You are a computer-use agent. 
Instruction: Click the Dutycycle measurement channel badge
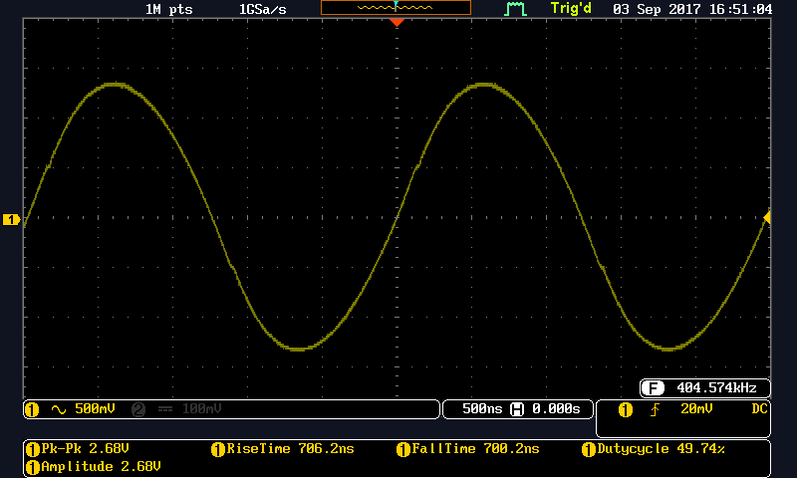(x=588, y=449)
